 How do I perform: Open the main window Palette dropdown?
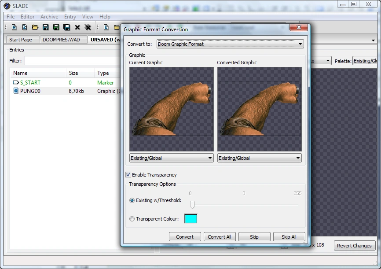[x=365, y=61]
